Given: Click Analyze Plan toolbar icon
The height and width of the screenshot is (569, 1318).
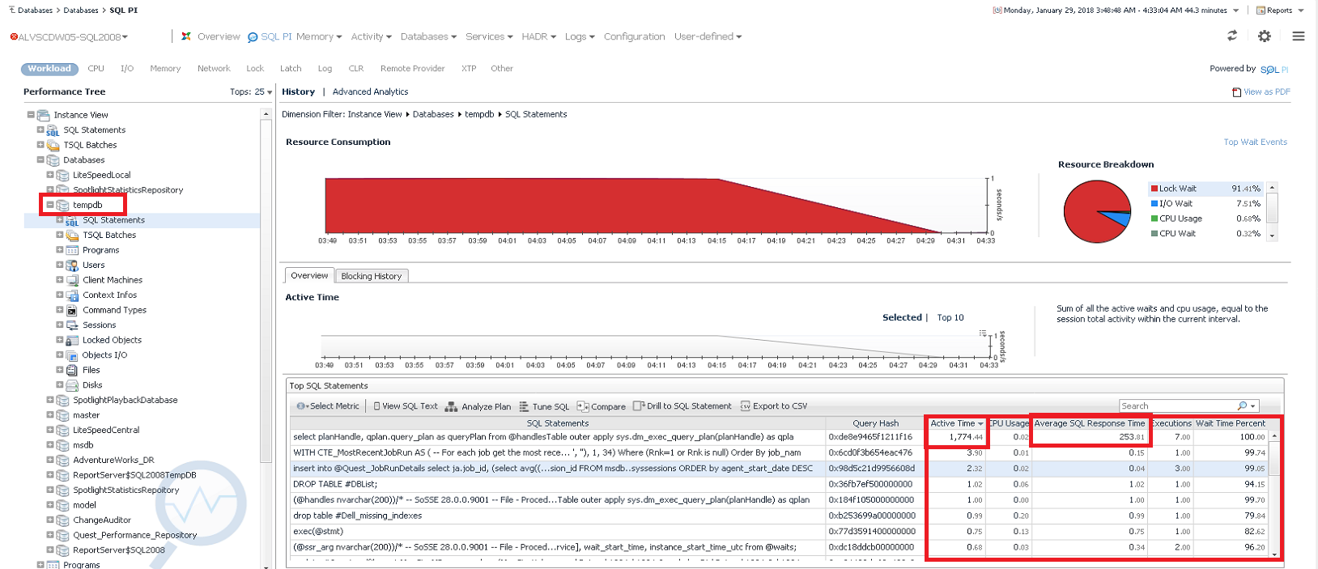Looking at the screenshot, I should point(452,406).
